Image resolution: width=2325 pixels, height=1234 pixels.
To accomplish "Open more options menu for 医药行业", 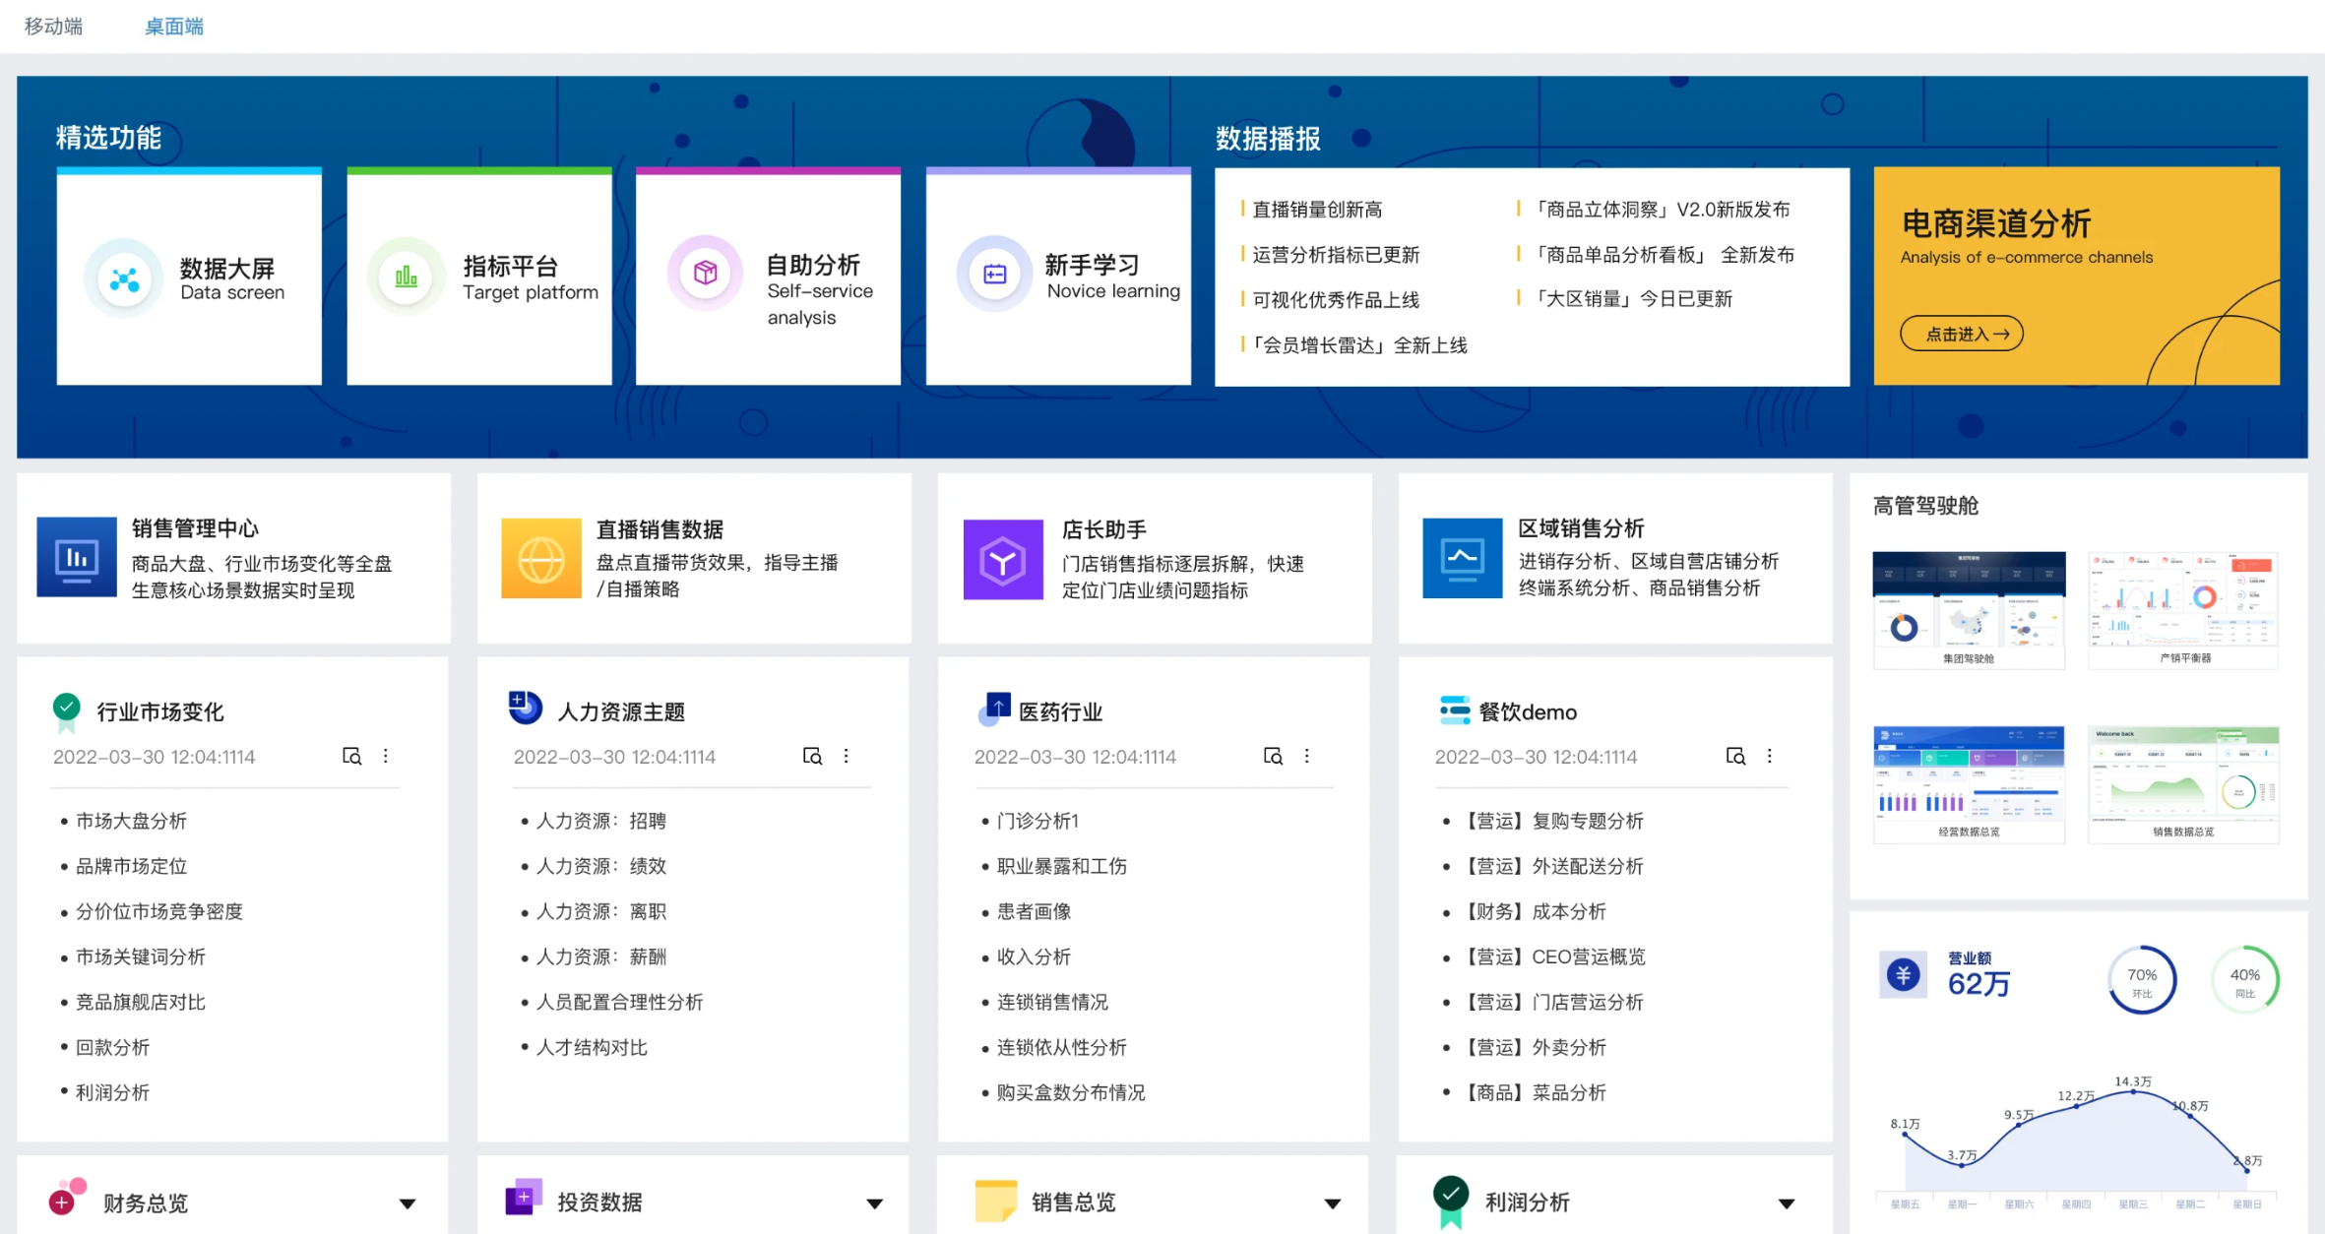I will coord(1307,756).
